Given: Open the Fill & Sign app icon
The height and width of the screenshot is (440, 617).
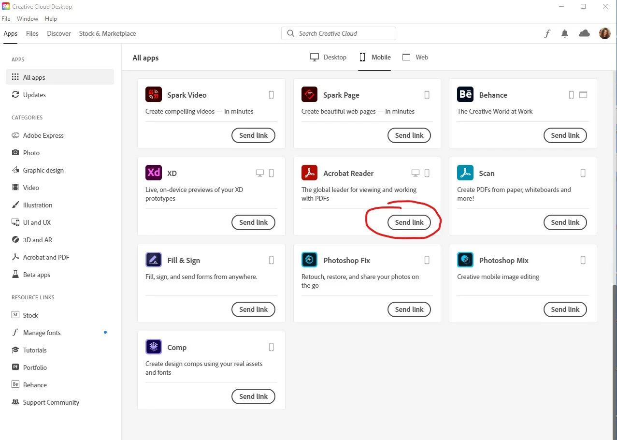Looking at the screenshot, I should point(154,260).
